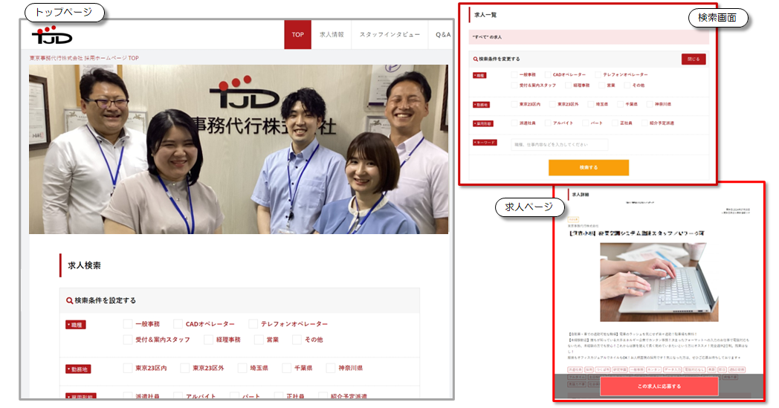This screenshot has width=779, height=408.
Task: Check 神奈川県 in the search screen
Action: [x=650, y=104]
